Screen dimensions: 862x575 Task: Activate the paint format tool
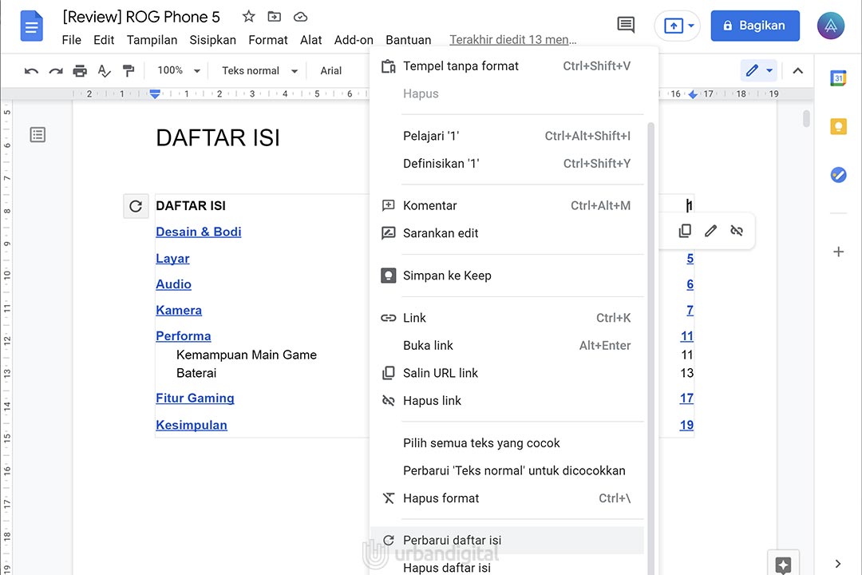tap(128, 70)
